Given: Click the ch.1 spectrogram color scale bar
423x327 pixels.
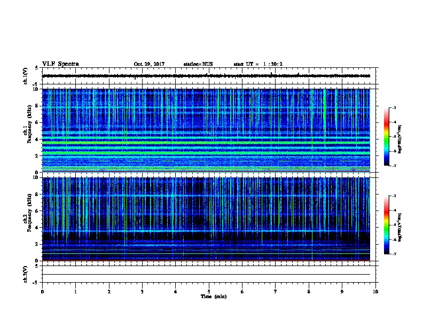Looking at the screenshot, I should [x=386, y=137].
